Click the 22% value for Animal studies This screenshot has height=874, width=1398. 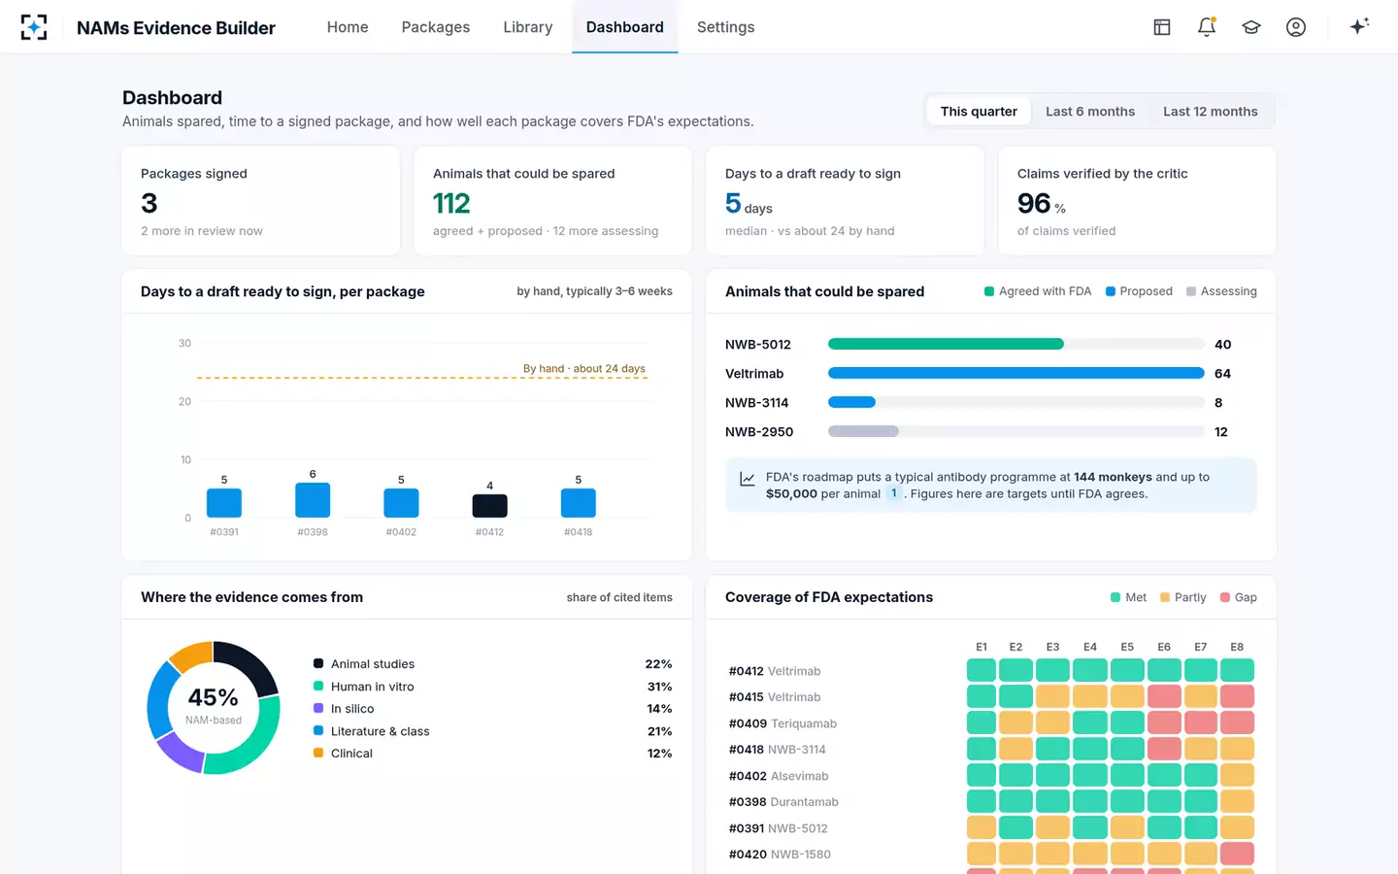(658, 664)
